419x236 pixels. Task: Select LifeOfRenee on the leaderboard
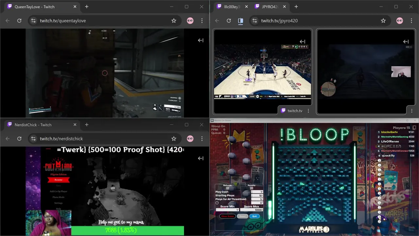(x=390, y=141)
